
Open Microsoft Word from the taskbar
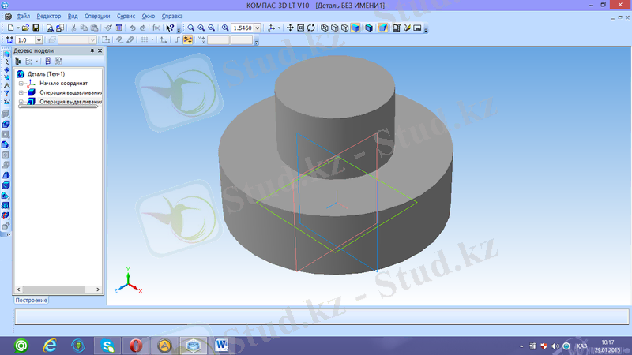click(x=220, y=345)
